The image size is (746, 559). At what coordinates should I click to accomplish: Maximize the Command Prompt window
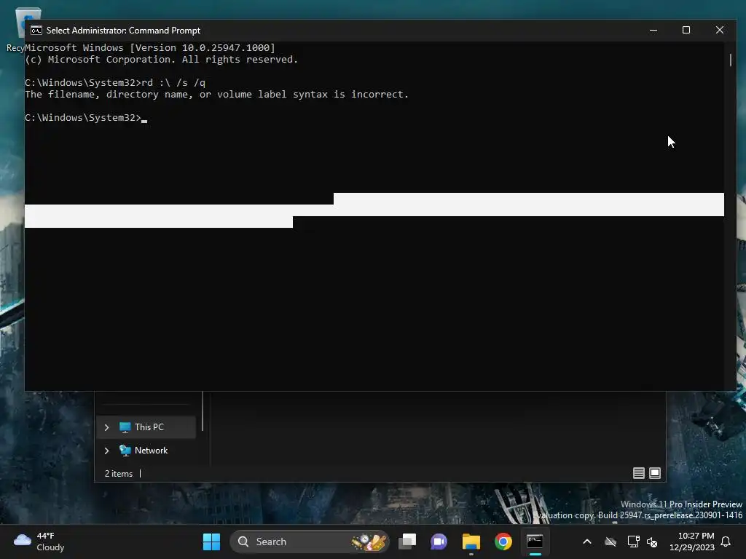tap(686, 30)
